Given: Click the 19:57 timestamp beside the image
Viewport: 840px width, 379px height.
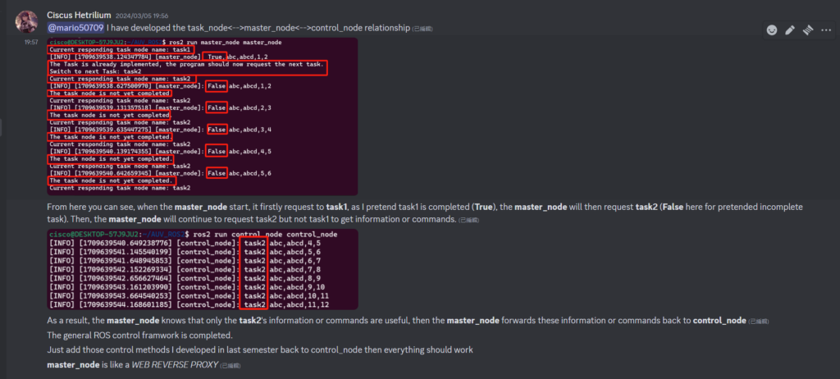Looking at the screenshot, I should coord(31,41).
